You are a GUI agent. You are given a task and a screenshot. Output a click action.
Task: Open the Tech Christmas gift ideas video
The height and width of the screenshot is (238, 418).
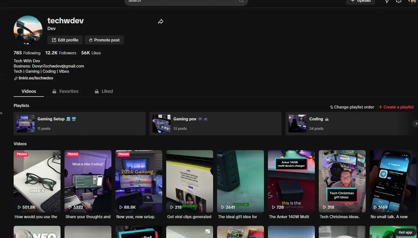342,181
